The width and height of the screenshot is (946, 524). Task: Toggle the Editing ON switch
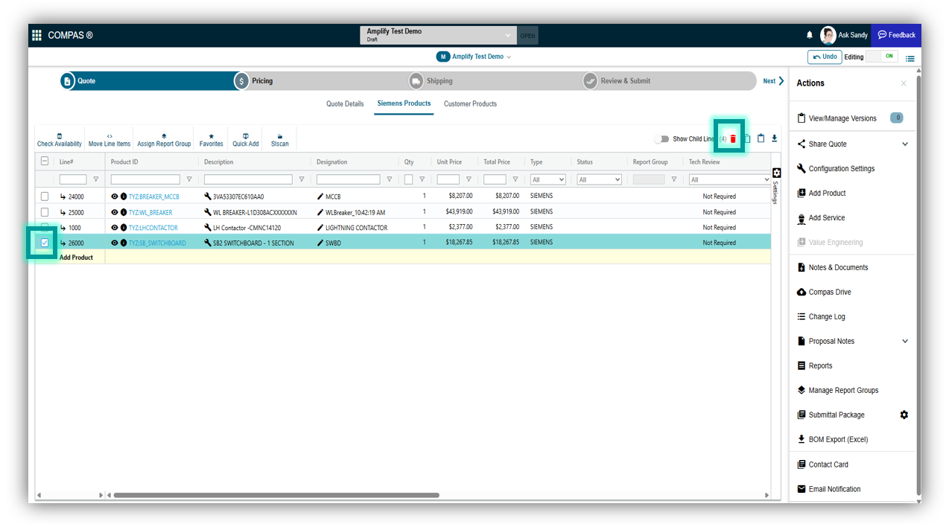(x=883, y=57)
